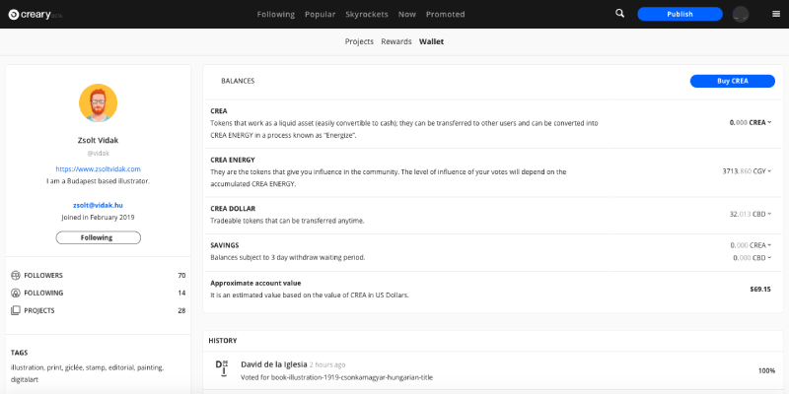The width and height of the screenshot is (789, 394).
Task: Click the Creary logo icon
Action: coord(14,14)
